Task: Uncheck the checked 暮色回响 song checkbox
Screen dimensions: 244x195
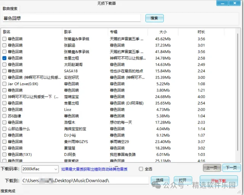Action: tap(4, 58)
